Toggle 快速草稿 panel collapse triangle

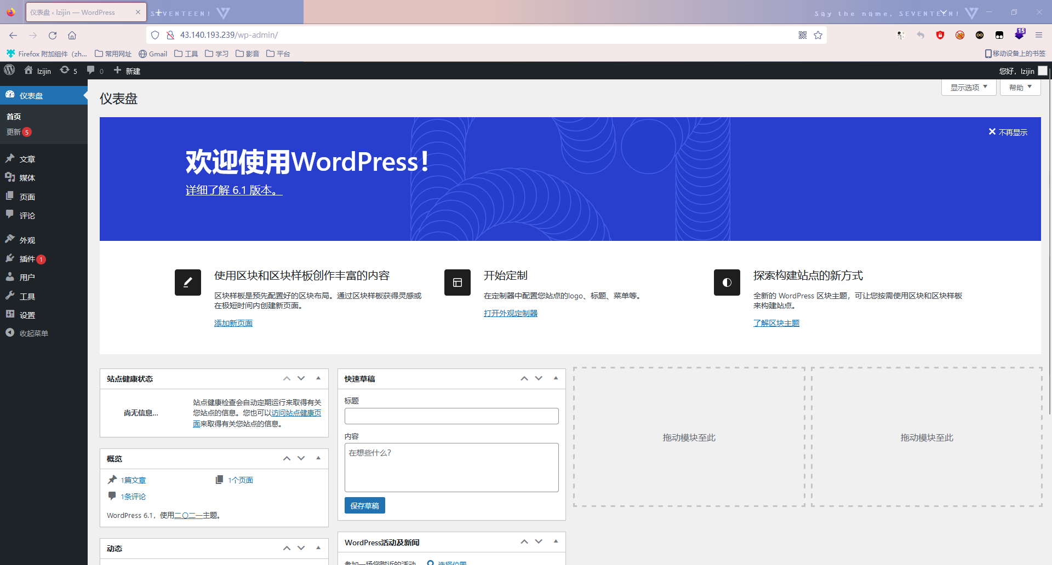click(556, 378)
